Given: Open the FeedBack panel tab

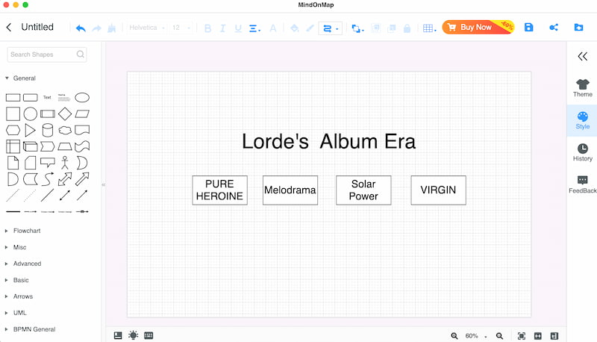Looking at the screenshot, I should (583, 184).
